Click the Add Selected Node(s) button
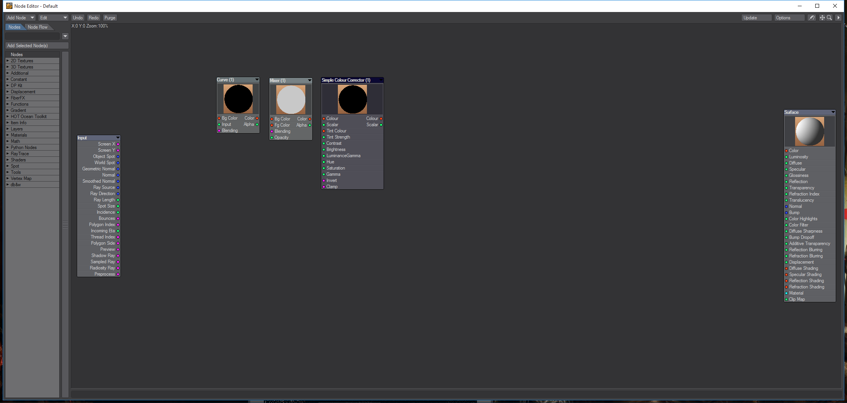This screenshot has width=847, height=403. [x=37, y=46]
